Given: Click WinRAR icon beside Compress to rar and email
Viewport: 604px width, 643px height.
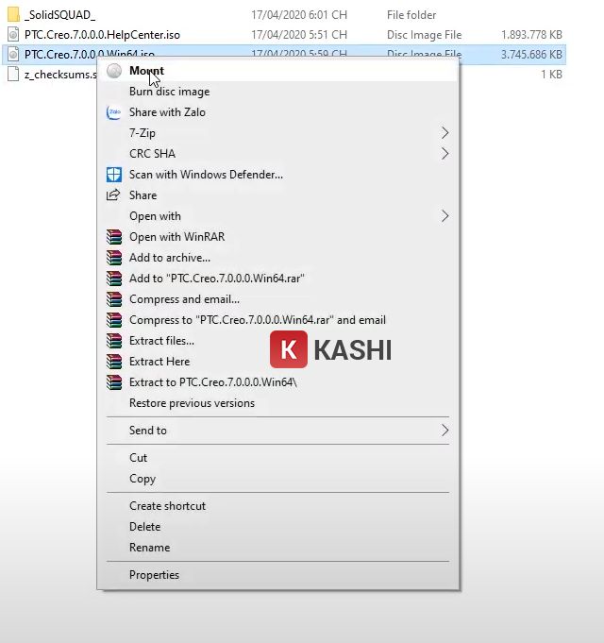Looking at the screenshot, I should pyautogui.click(x=114, y=320).
